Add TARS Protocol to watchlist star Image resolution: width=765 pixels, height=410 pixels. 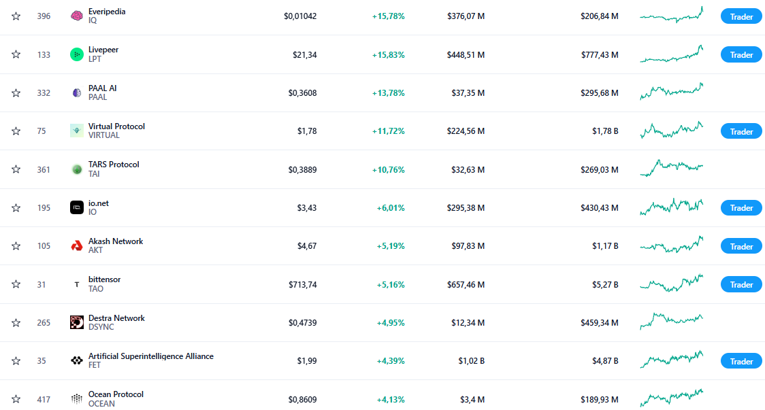[x=16, y=169]
